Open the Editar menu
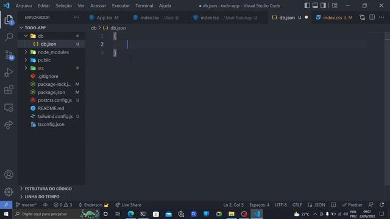The image size is (390, 219). coord(44,5)
